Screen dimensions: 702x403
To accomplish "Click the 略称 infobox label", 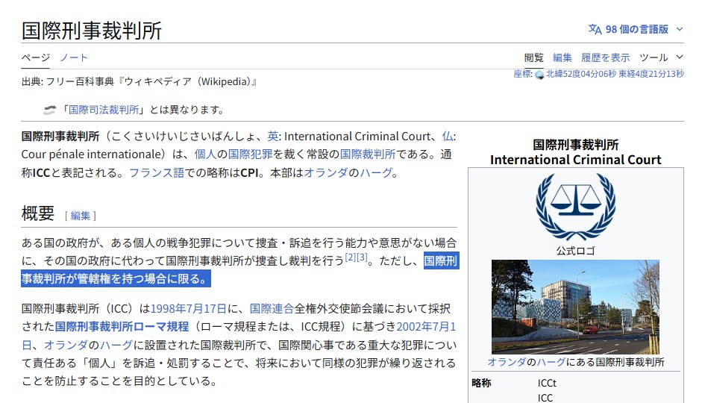I will tap(481, 383).
